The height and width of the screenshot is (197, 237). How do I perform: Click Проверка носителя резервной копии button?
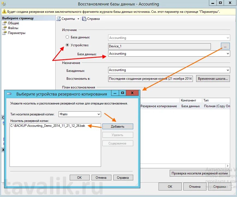click(x=199, y=173)
